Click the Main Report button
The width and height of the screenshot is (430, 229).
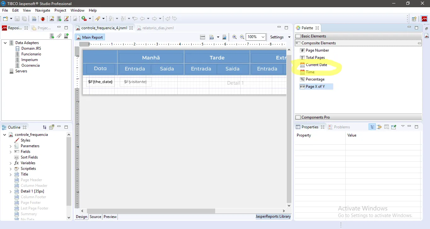tap(90, 37)
